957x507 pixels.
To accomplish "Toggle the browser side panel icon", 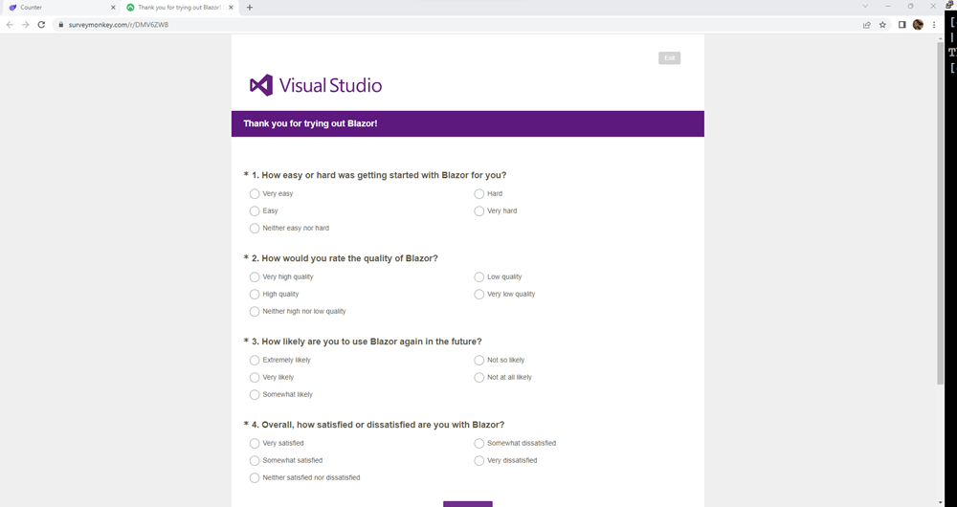I will coord(902,25).
